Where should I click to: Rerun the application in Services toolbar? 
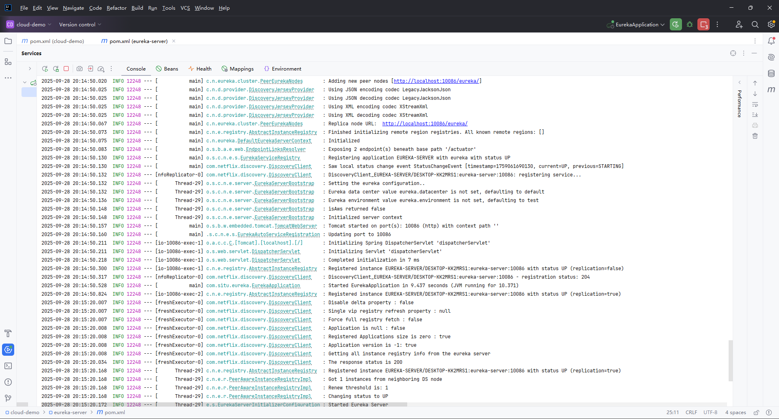pyautogui.click(x=45, y=69)
